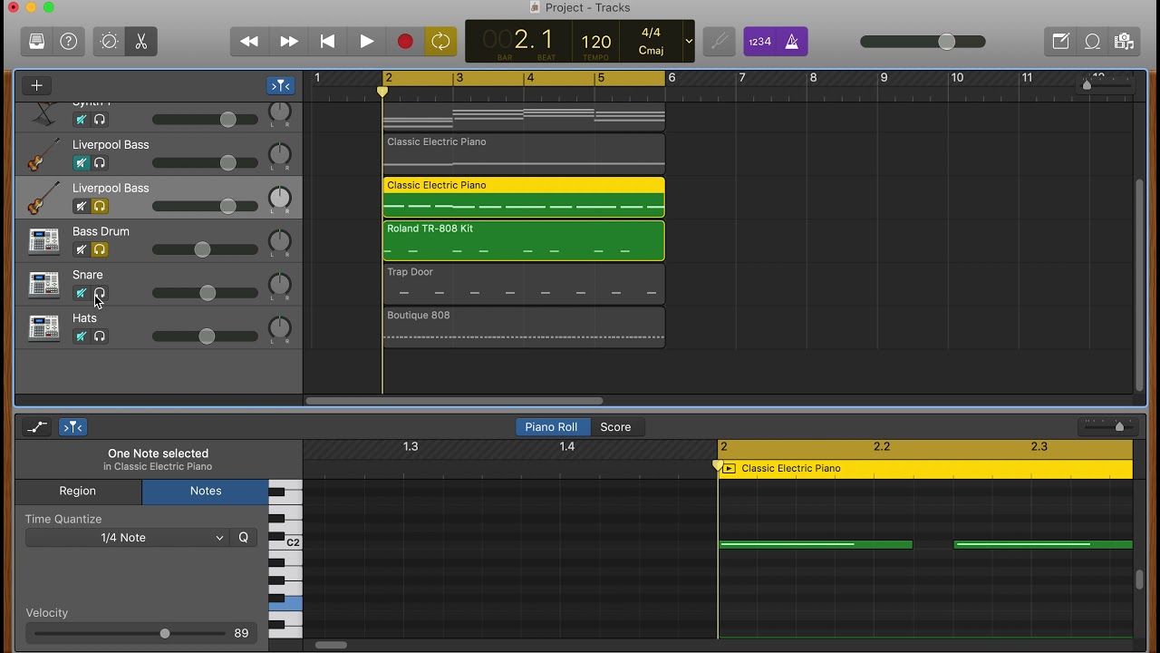Mute the Snare track
Viewport: 1160px width, 653px height.
(x=81, y=293)
